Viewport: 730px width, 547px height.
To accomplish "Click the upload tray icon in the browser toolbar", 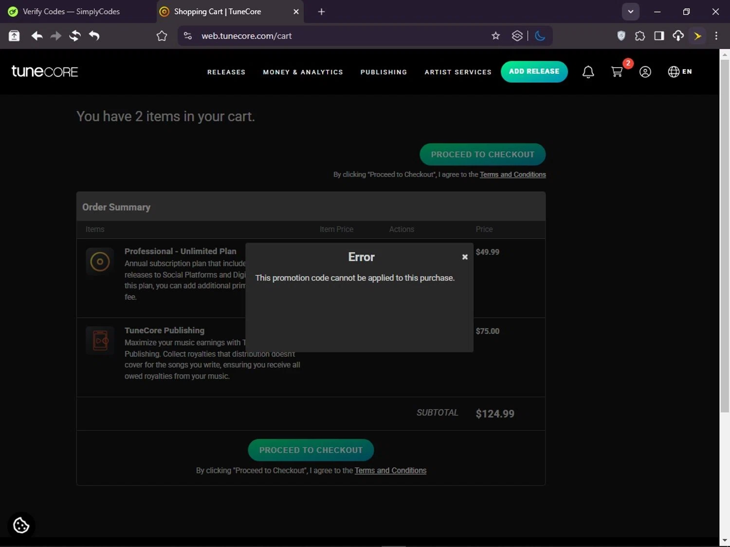I will (14, 35).
